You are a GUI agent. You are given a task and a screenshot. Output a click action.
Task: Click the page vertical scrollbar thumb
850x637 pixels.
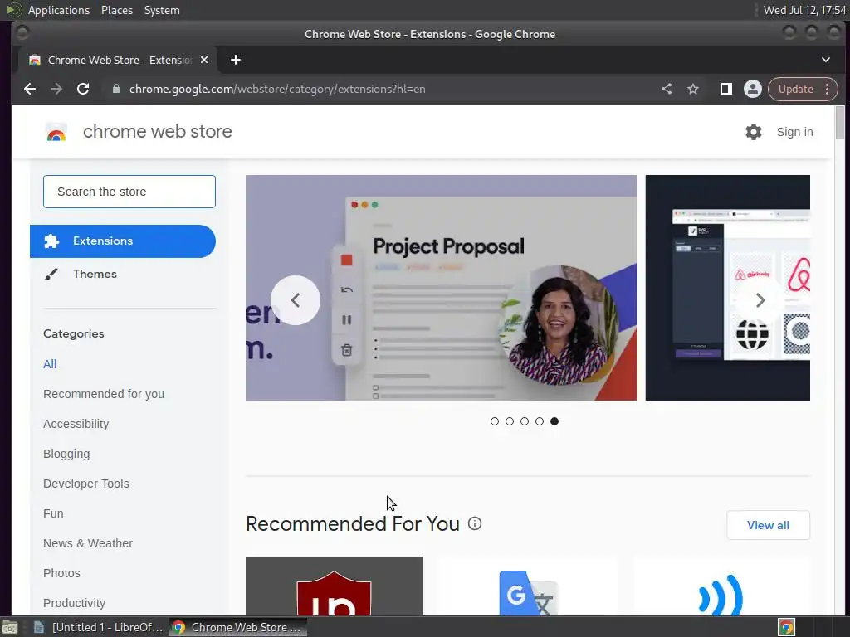click(x=840, y=123)
